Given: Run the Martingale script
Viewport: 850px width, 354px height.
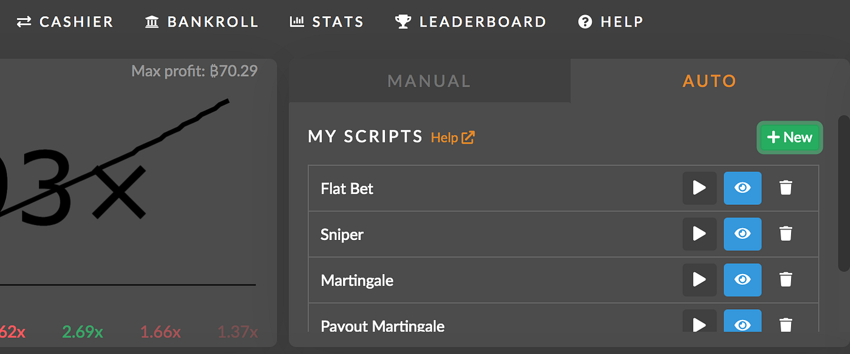Looking at the screenshot, I should coord(699,280).
